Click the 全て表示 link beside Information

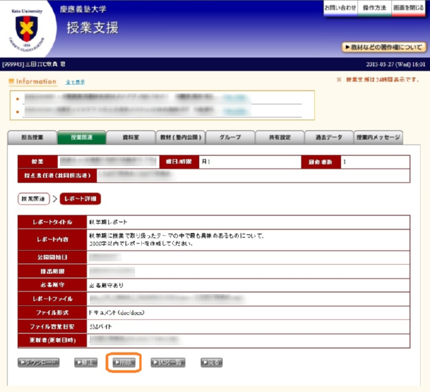(x=75, y=82)
